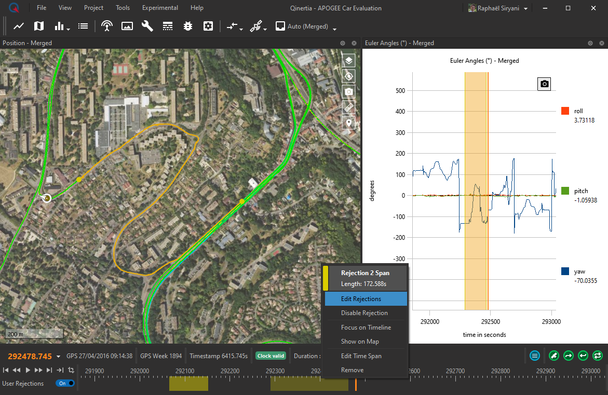The height and width of the screenshot is (395, 608).
Task: Click the roll red color swatch
Action: click(x=565, y=111)
